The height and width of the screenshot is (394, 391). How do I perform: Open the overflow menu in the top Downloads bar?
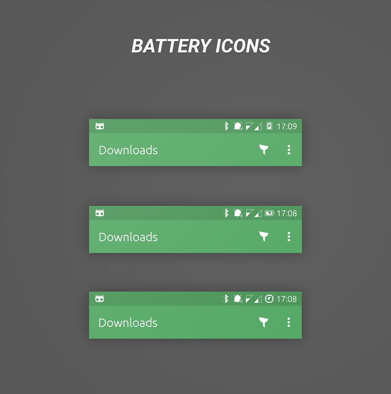point(289,150)
